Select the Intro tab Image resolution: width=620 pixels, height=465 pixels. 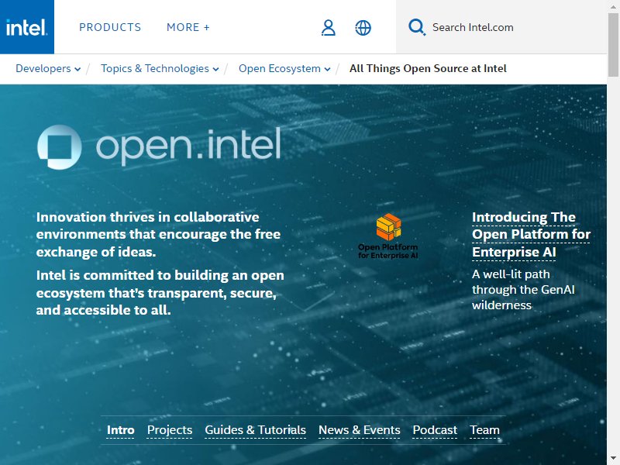click(121, 430)
